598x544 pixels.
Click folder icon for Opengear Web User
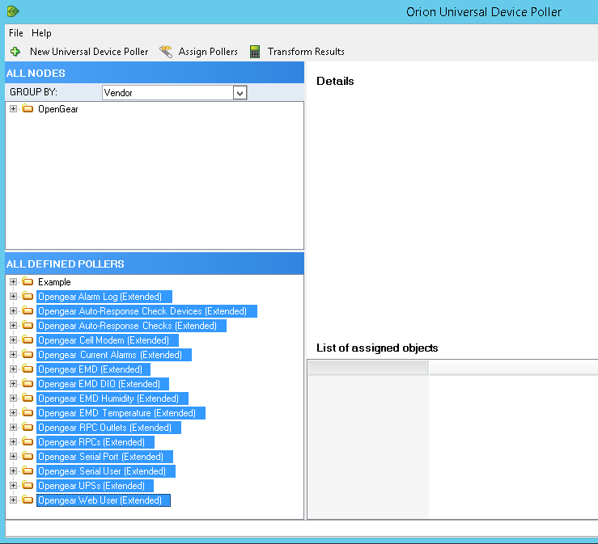tap(28, 500)
